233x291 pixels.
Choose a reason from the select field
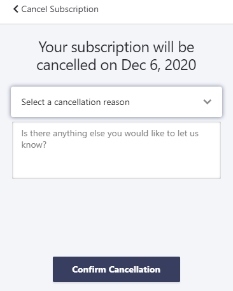117,102
